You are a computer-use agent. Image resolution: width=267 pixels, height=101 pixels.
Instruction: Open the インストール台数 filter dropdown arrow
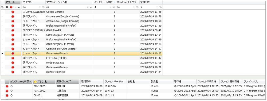pos(111,7)
